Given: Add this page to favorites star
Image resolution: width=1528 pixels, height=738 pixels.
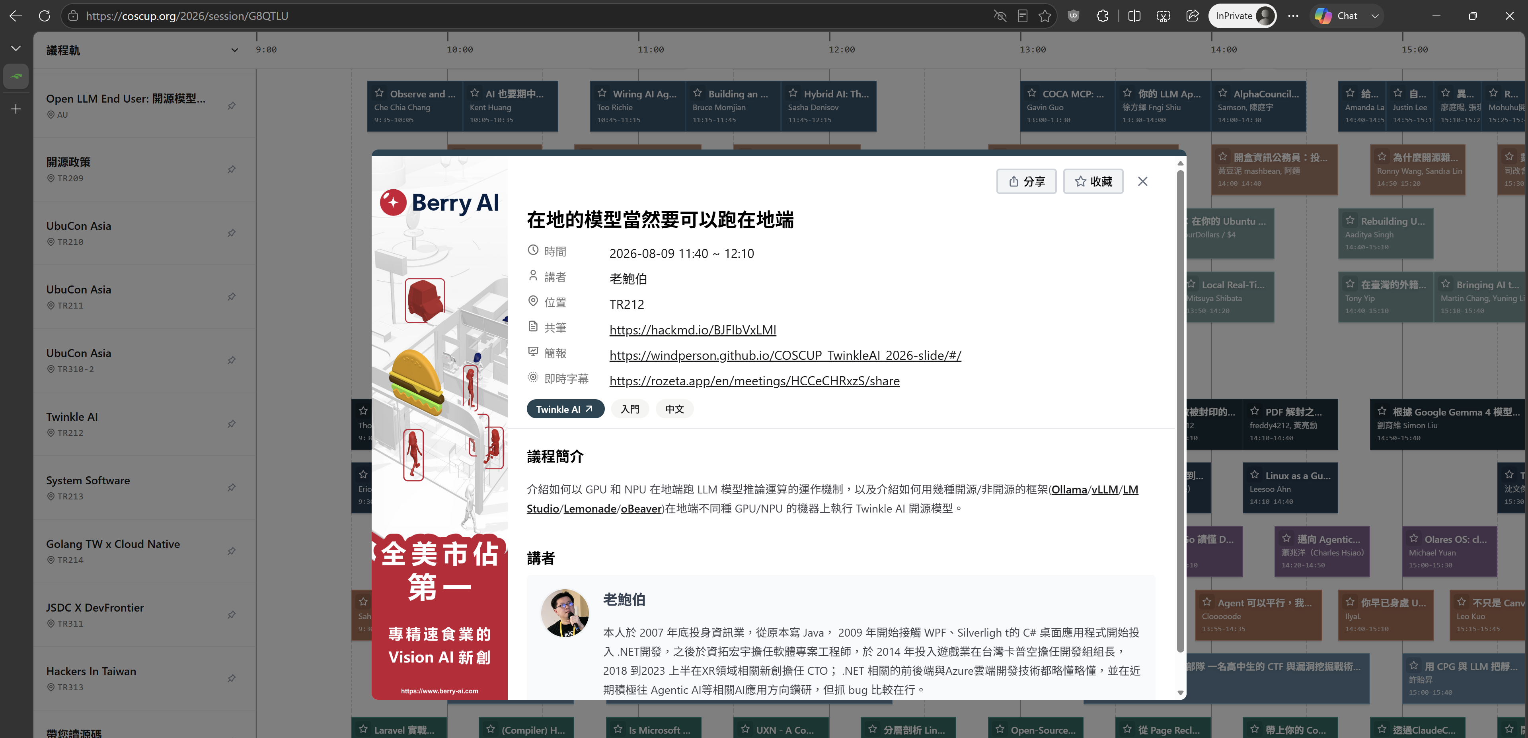Looking at the screenshot, I should click(x=1045, y=16).
